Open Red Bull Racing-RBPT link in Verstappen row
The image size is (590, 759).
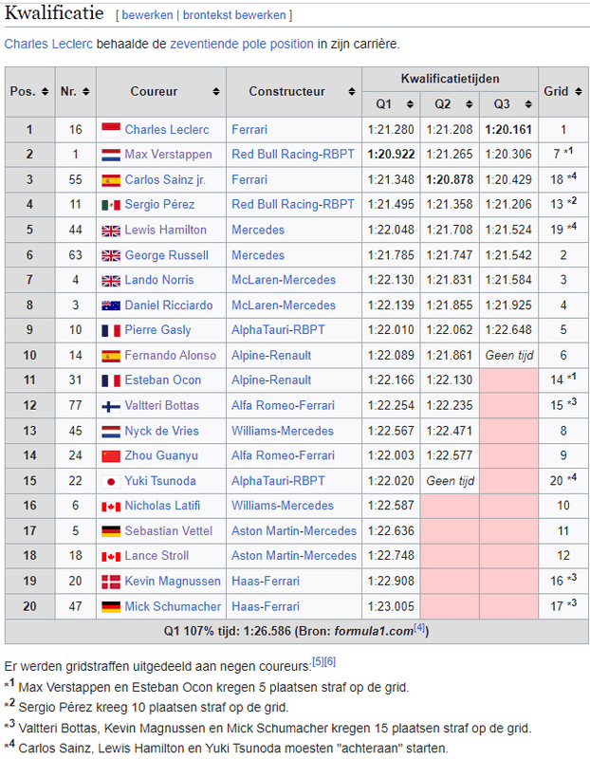[293, 155]
